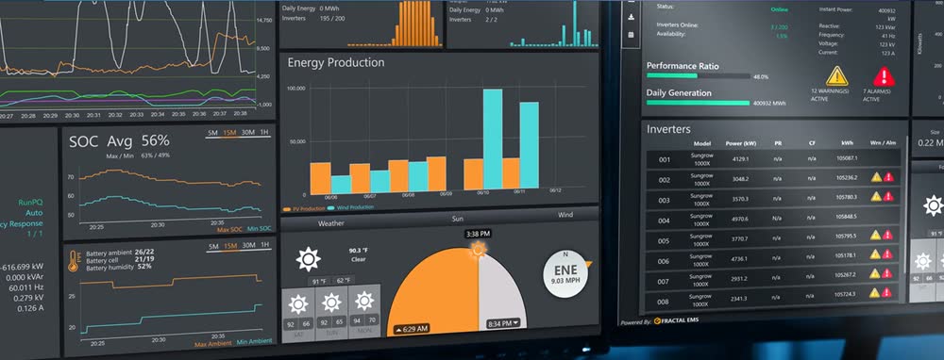Viewport: 944px width, 360px height.
Task: Click the alarm icon on inverter 008
Action: [x=886, y=293]
